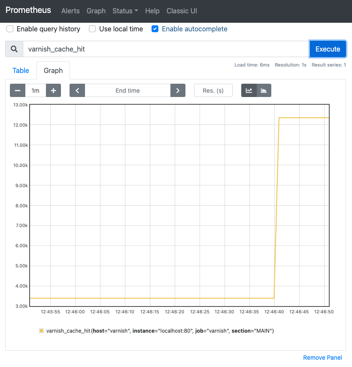352x367 pixels.
Task: Decrease the time range with minus button
Action: click(x=18, y=91)
